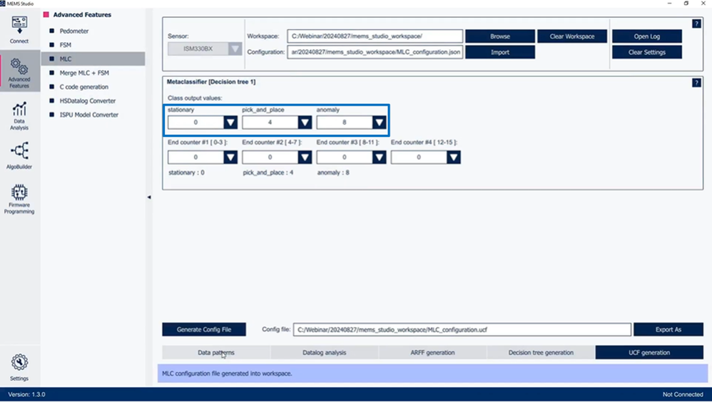Click the Import configuration button
Image resolution: width=712 pixels, height=402 pixels.
[500, 52]
